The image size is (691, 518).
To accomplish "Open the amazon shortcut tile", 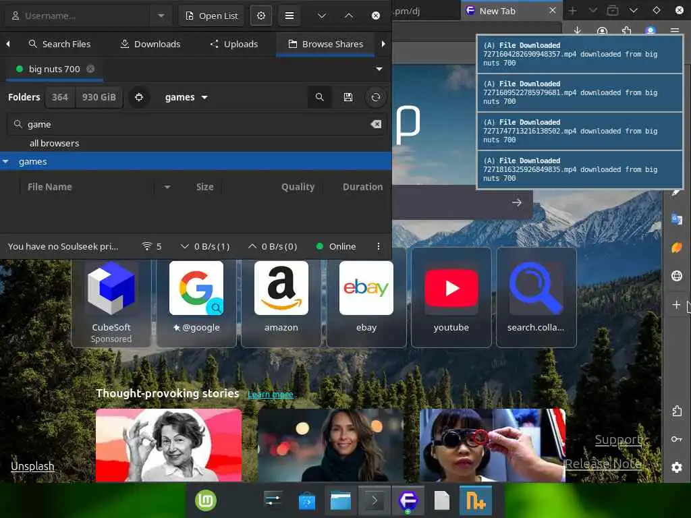I will click(x=281, y=297).
